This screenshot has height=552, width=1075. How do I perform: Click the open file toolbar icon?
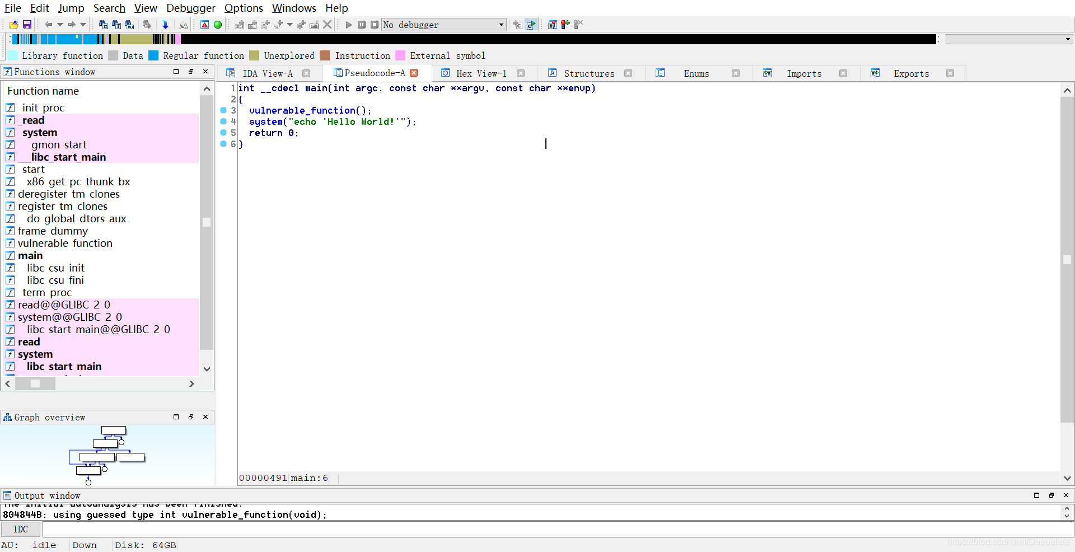[14, 25]
